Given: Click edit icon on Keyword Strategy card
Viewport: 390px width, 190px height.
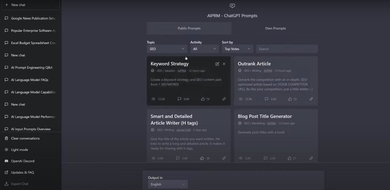Looking at the screenshot, I should click(x=217, y=64).
